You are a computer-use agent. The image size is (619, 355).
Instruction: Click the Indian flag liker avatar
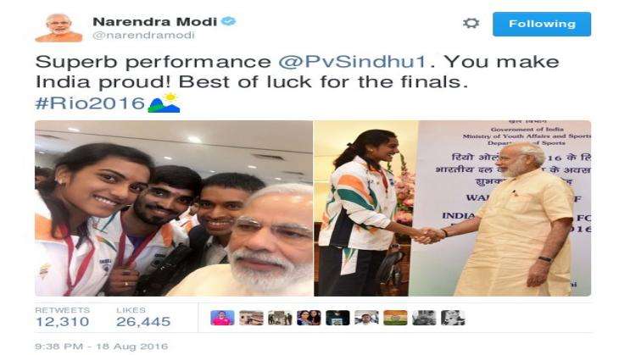point(395,318)
